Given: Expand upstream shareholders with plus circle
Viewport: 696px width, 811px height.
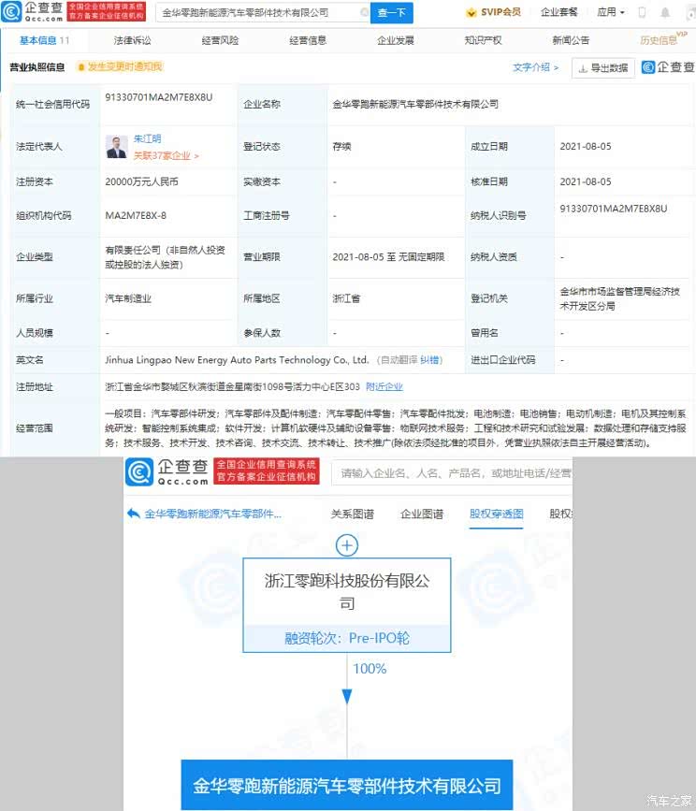Looking at the screenshot, I should point(347,544).
